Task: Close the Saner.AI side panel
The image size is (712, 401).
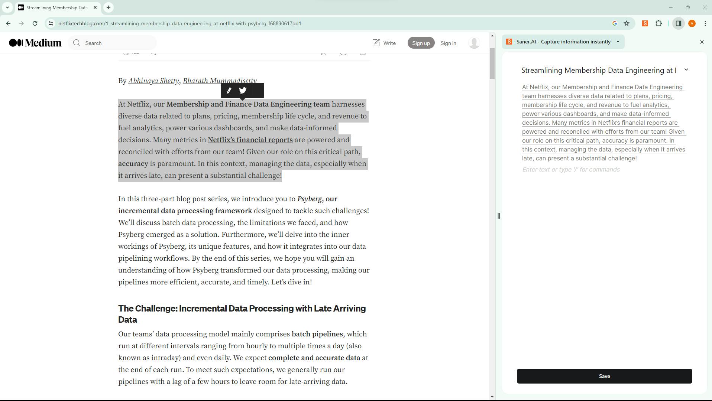Action: 702,42
